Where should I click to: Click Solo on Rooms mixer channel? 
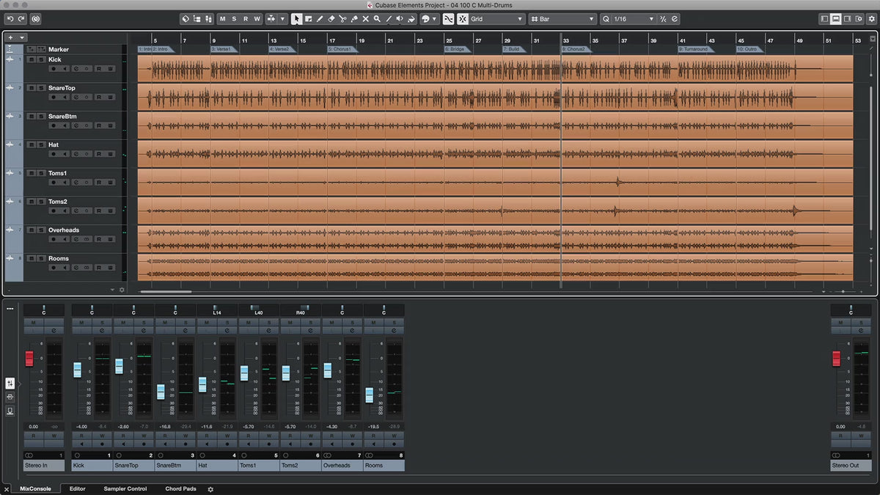(x=394, y=323)
